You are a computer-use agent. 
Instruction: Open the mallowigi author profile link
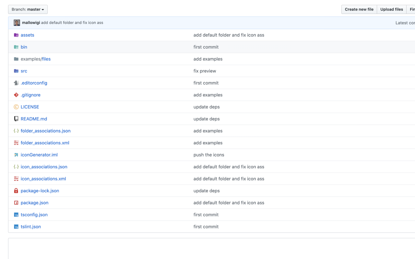click(31, 23)
